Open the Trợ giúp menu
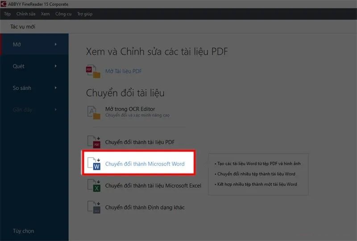The image size is (357, 241). (85, 14)
